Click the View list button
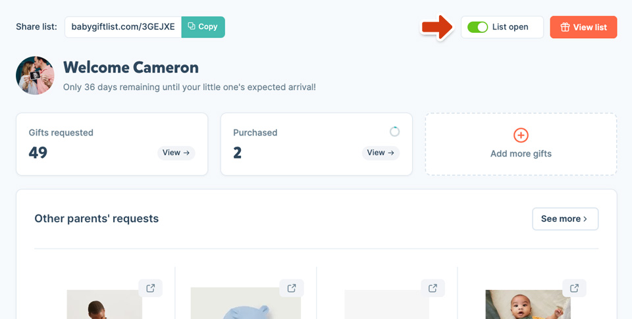632x319 pixels. click(583, 27)
